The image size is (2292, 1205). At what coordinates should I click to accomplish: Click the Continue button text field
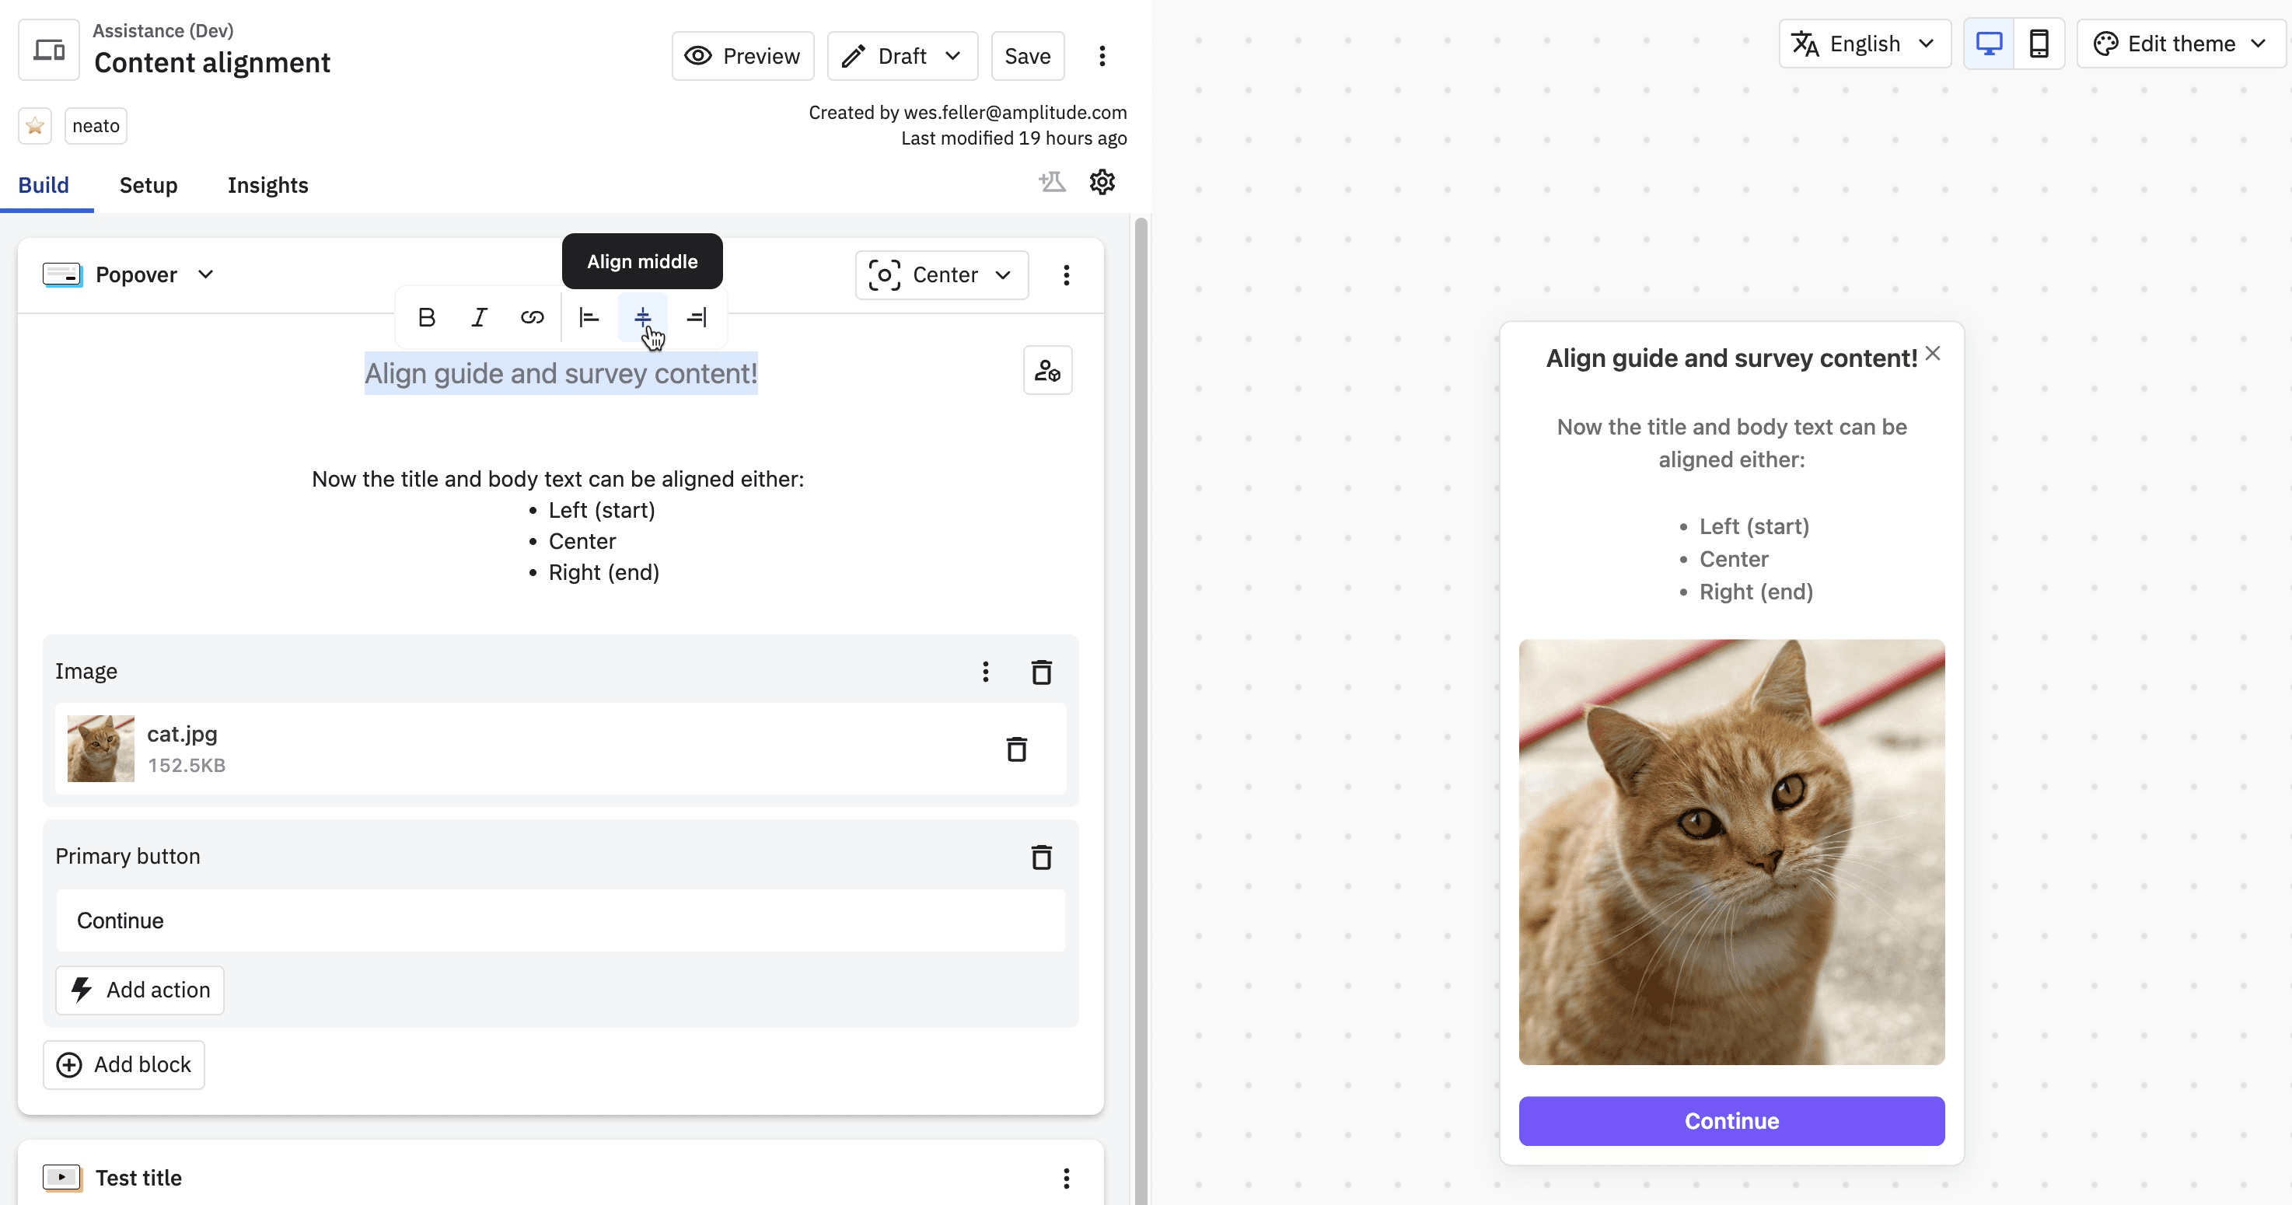561,920
